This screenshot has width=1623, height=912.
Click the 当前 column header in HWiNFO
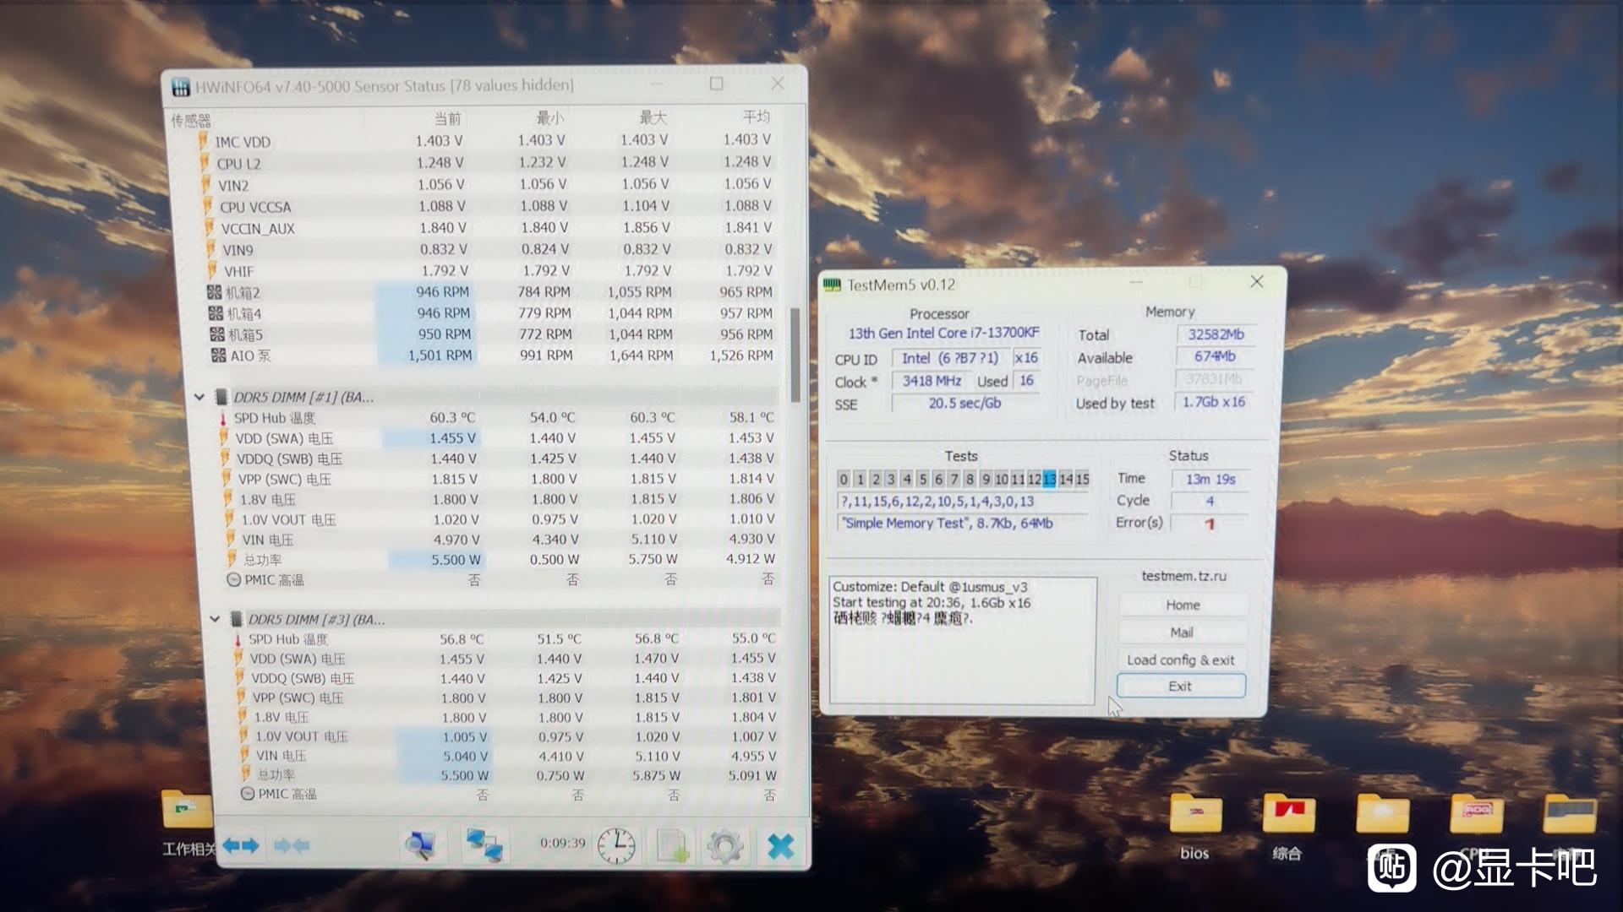448,118
